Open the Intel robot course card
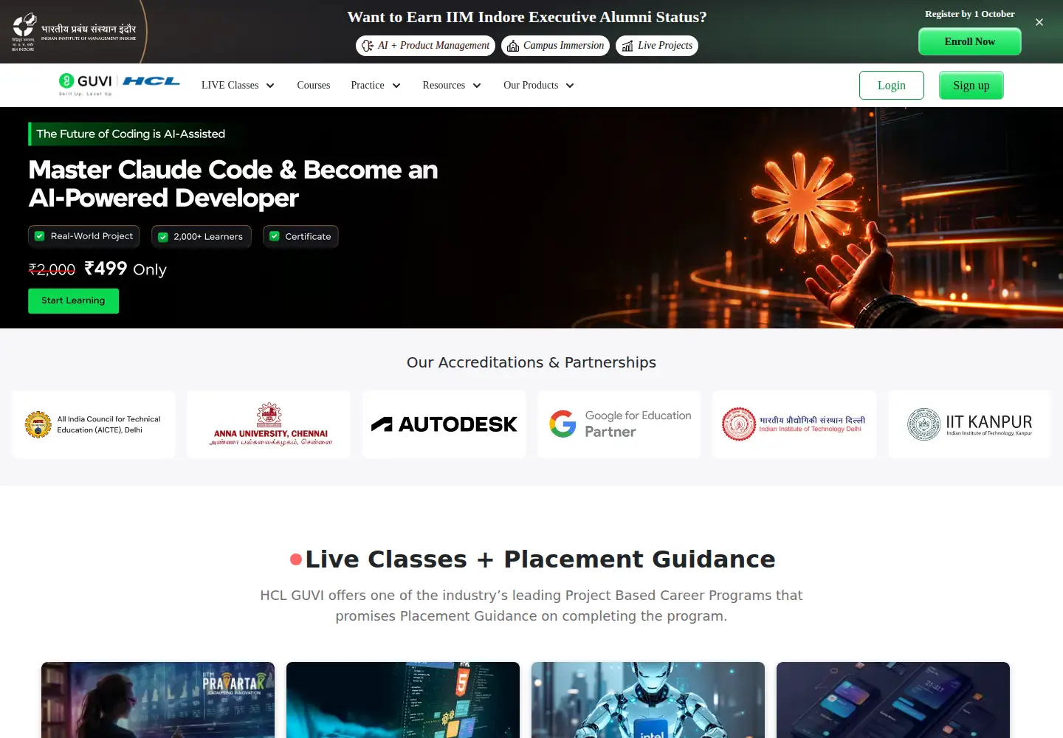The image size is (1063, 738). point(648,700)
